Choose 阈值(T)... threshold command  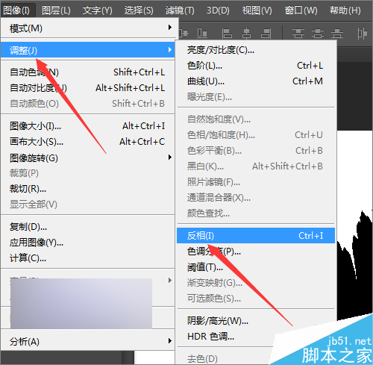[256, 267]
